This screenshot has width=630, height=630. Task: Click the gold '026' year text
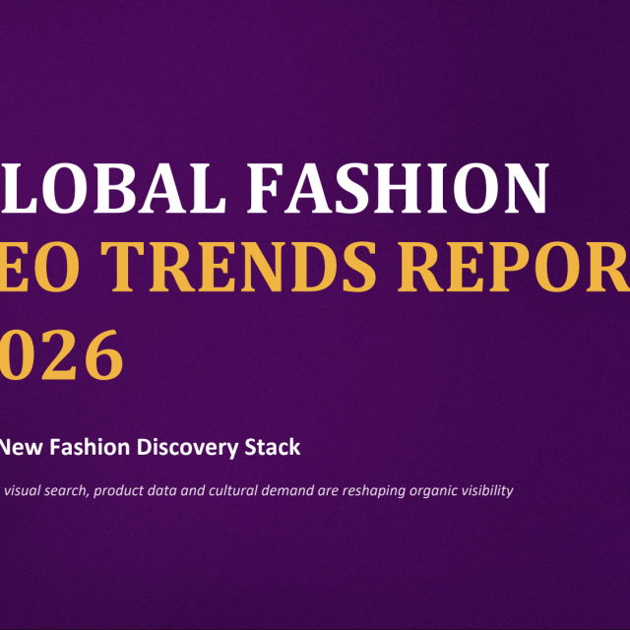coord(61,354)
